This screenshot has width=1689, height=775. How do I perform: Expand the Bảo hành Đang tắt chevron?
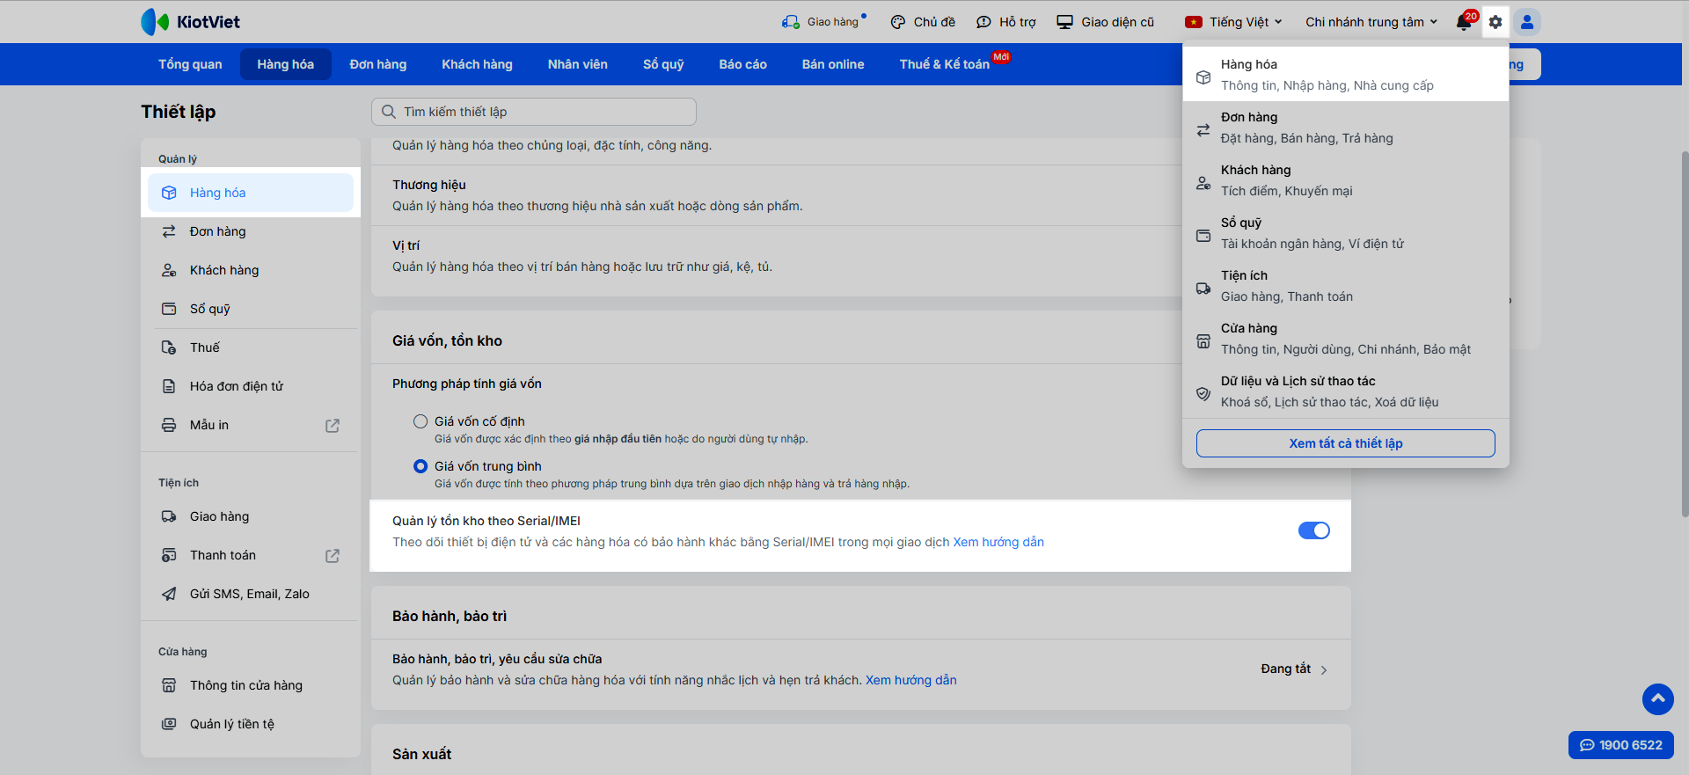coord(1324,670)
